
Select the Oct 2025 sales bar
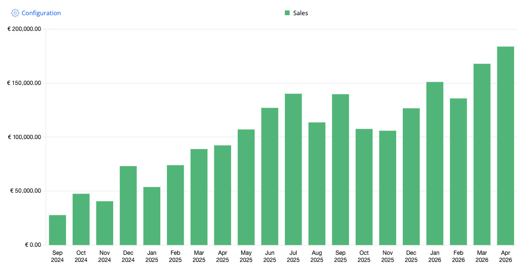coord(364,187)
